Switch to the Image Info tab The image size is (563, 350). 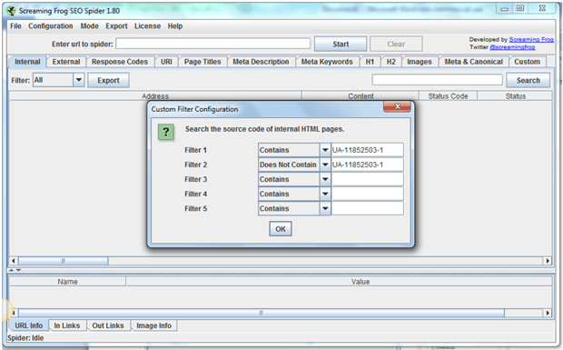point(154,325)
